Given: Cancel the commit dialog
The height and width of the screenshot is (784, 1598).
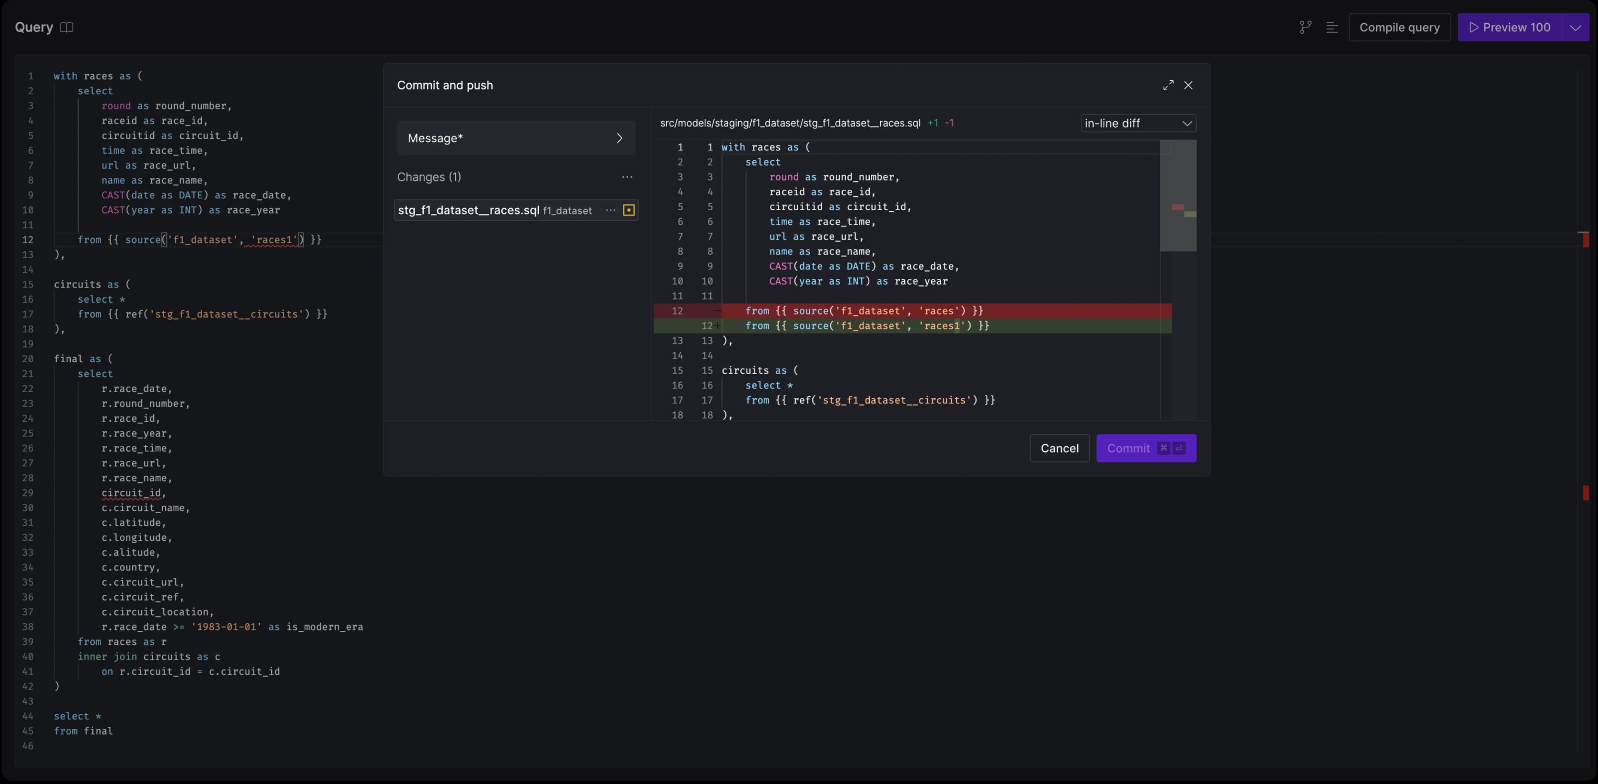Looking at the screenshot, I should click(1059, 448).
